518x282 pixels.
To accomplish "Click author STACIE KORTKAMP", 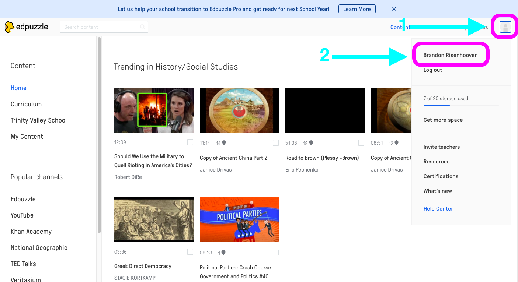I will [x=135, y=278].
